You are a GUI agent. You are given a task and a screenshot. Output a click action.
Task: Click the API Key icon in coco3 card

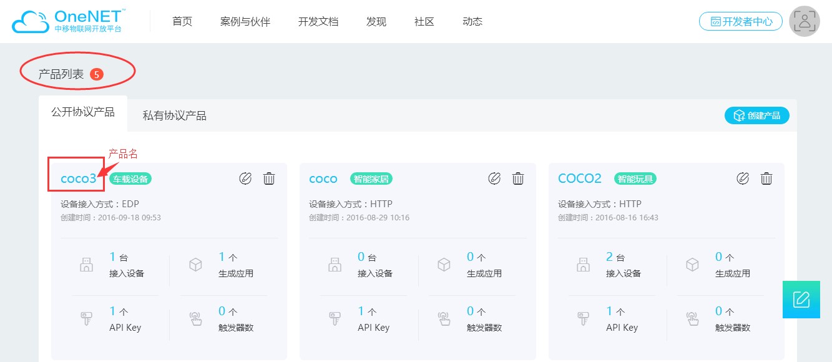coord(86,319)
